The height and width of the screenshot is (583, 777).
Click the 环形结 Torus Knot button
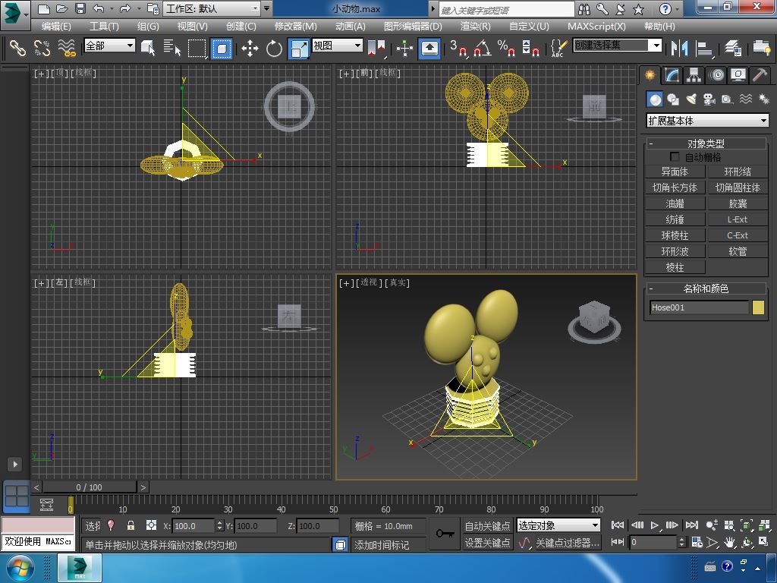point(738,172)
